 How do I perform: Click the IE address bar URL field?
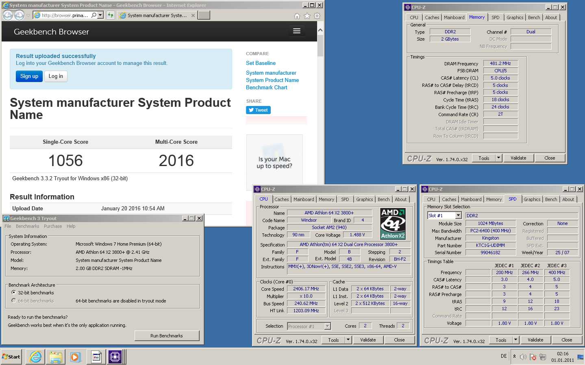point(65,15)
